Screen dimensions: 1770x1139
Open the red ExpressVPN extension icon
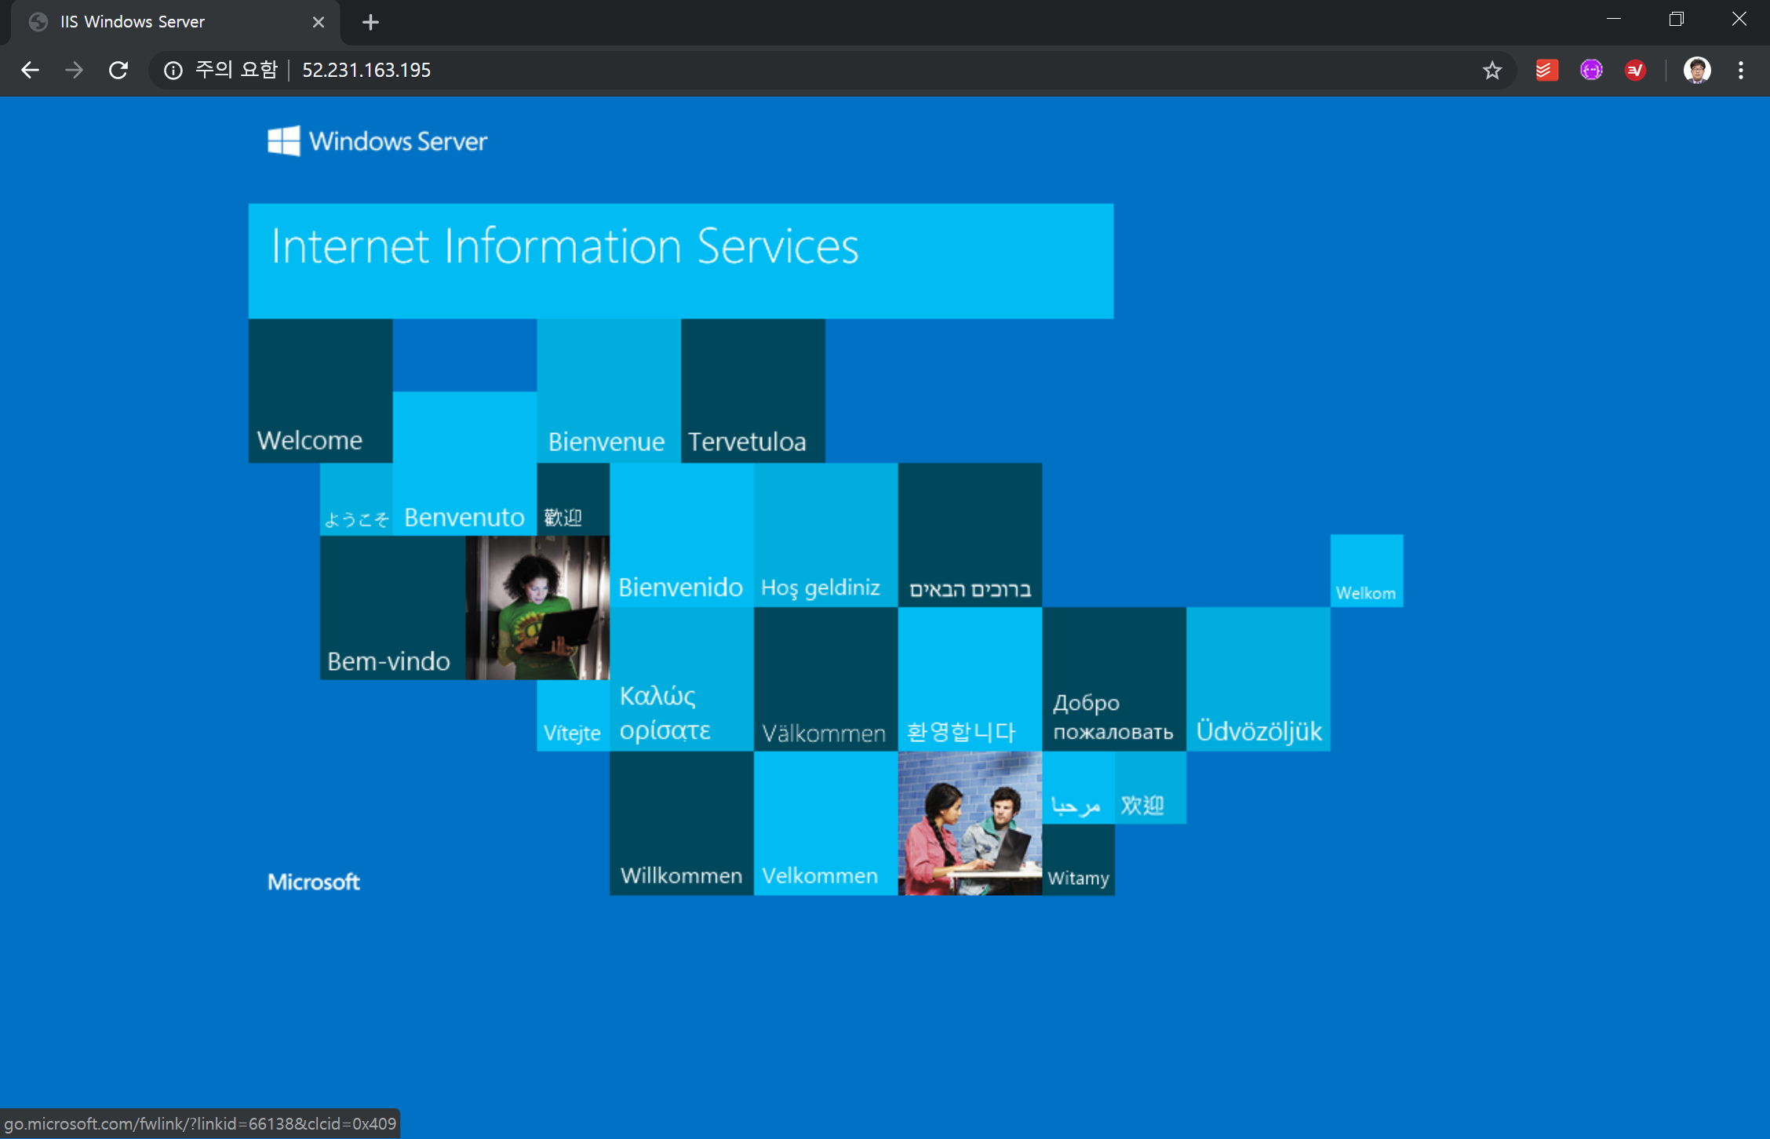1635,71
